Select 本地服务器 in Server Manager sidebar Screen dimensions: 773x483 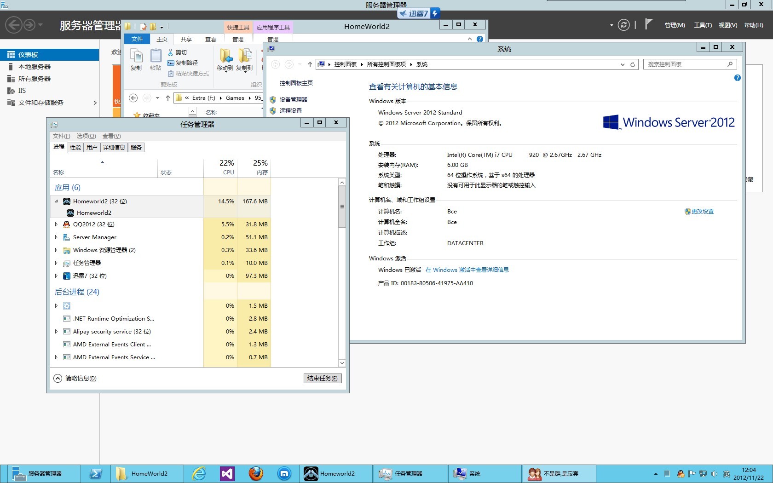pos(49,67)
